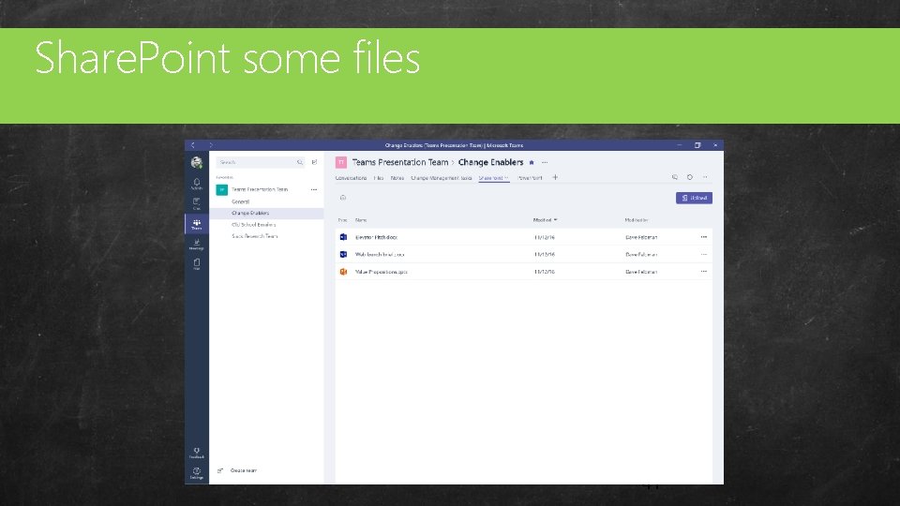Screen dimensions: 900x506
Task: Click the Modified by column header
Action: pos(637,220)
